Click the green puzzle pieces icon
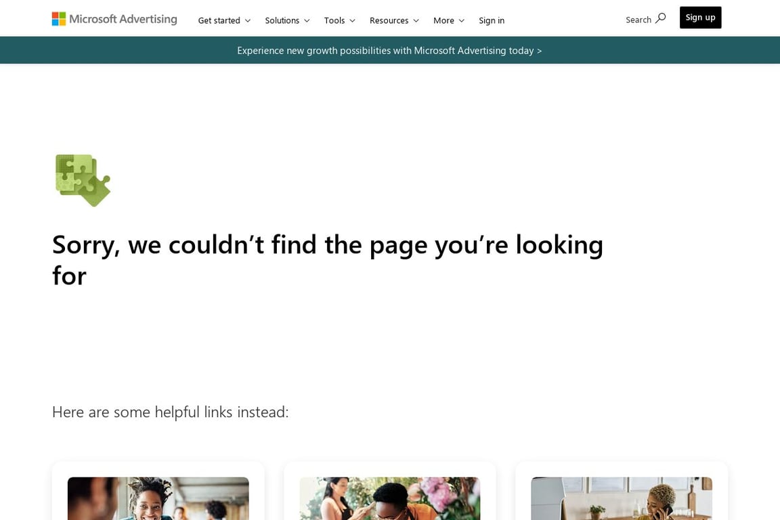This screenshot has width=780, height=520. click(x=83, y=180)
